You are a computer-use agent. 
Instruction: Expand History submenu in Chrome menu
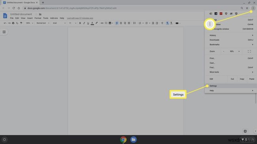coord(231,35)
